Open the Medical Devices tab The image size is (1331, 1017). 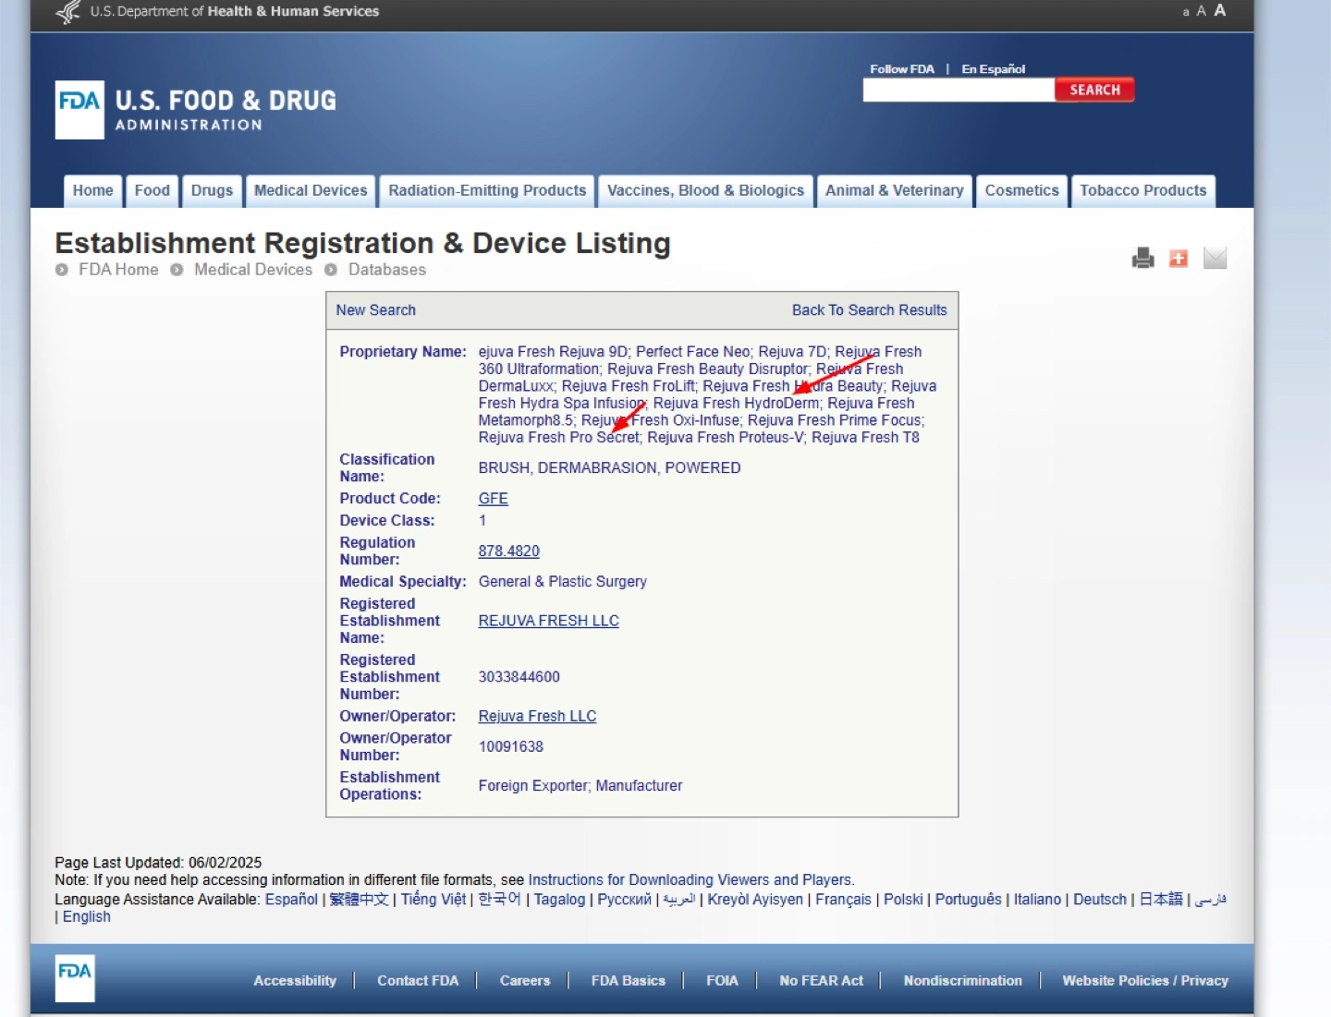(x=311, y=191)
